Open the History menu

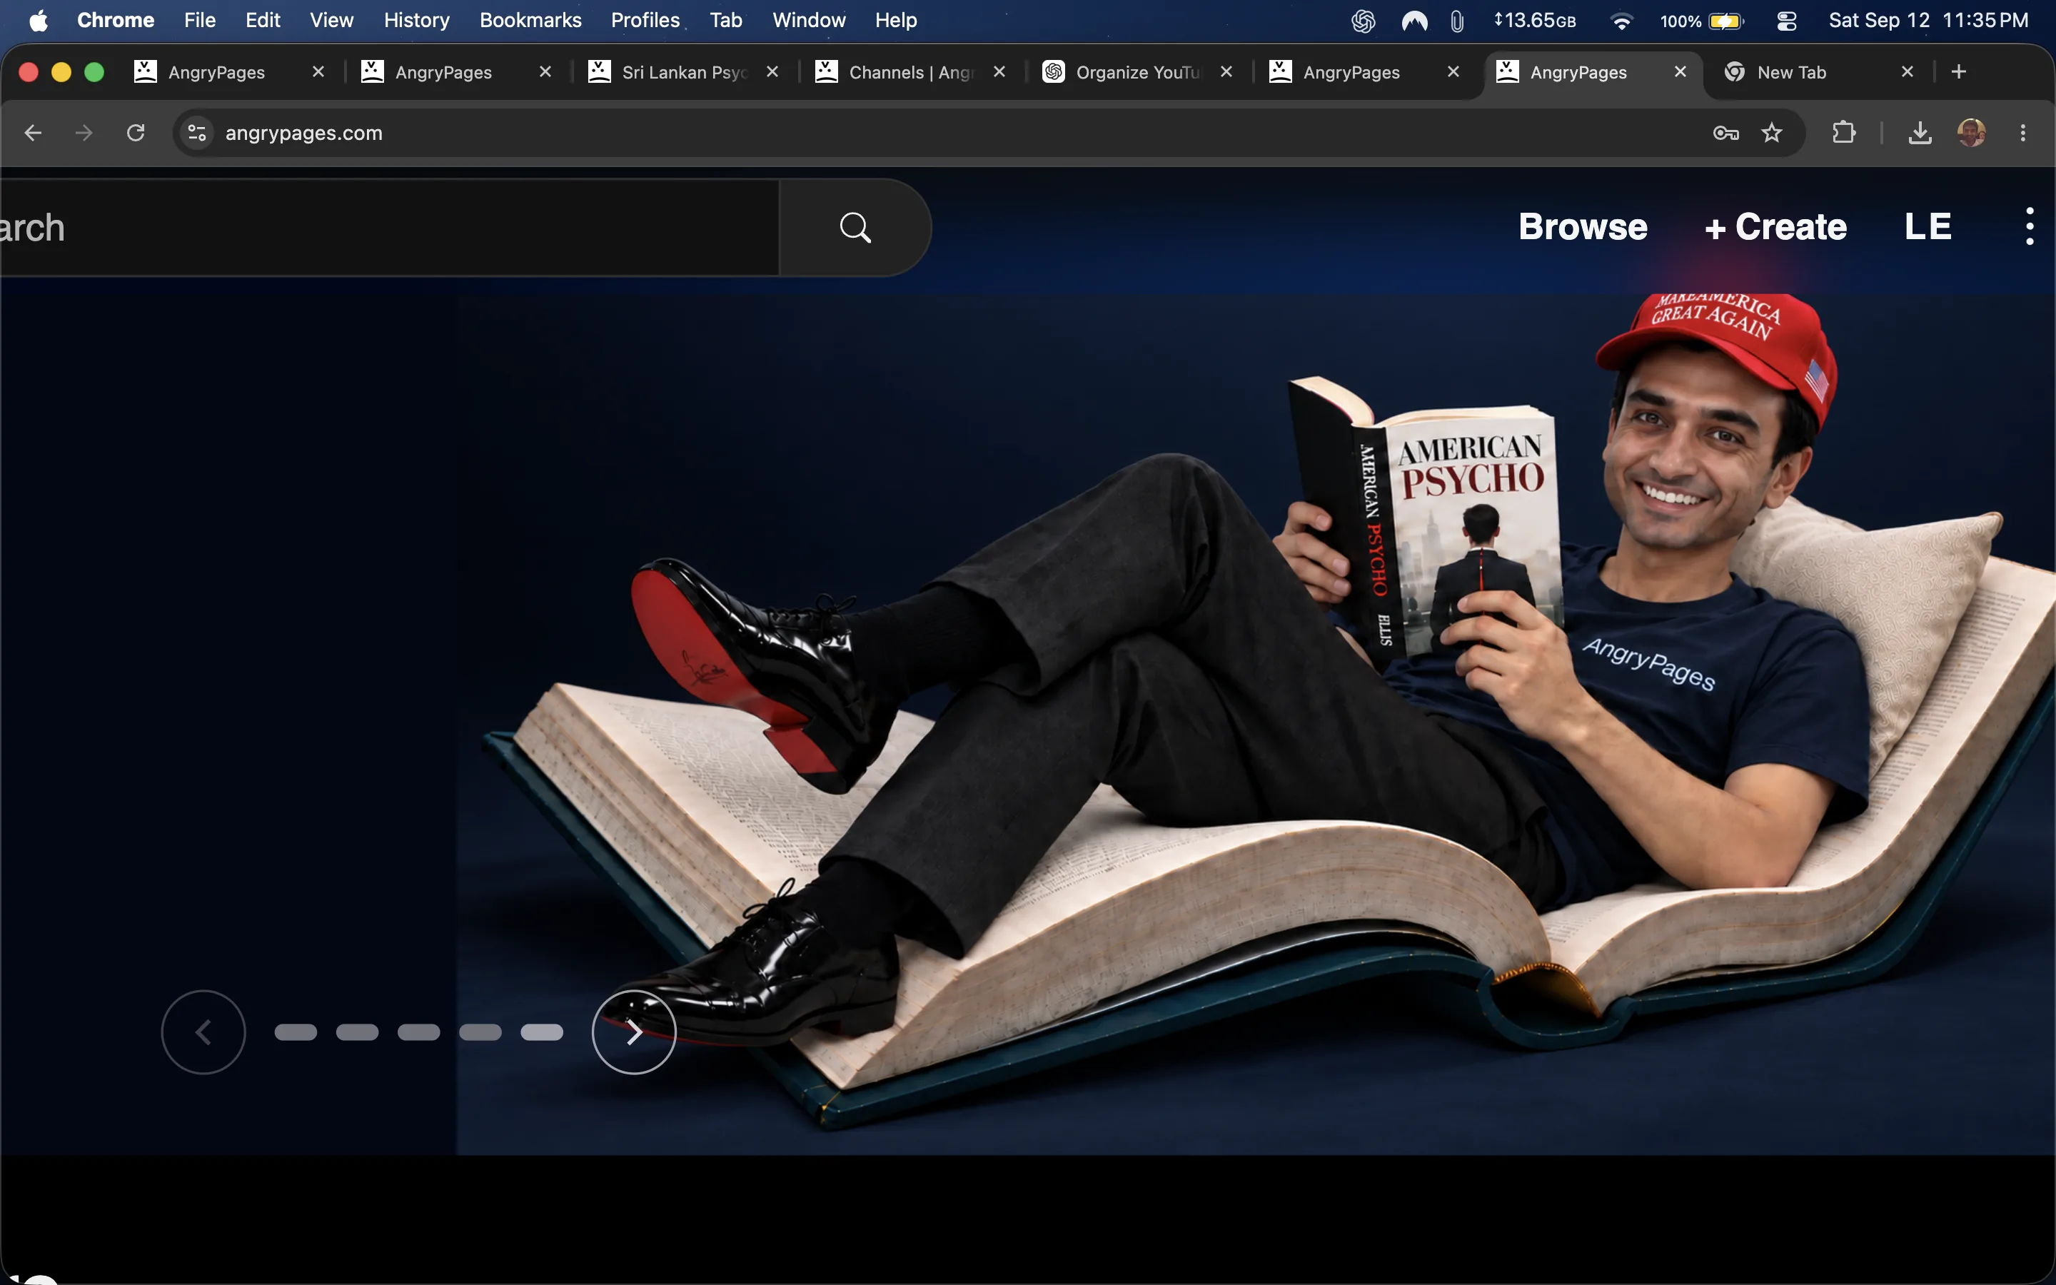click(416, 21)
